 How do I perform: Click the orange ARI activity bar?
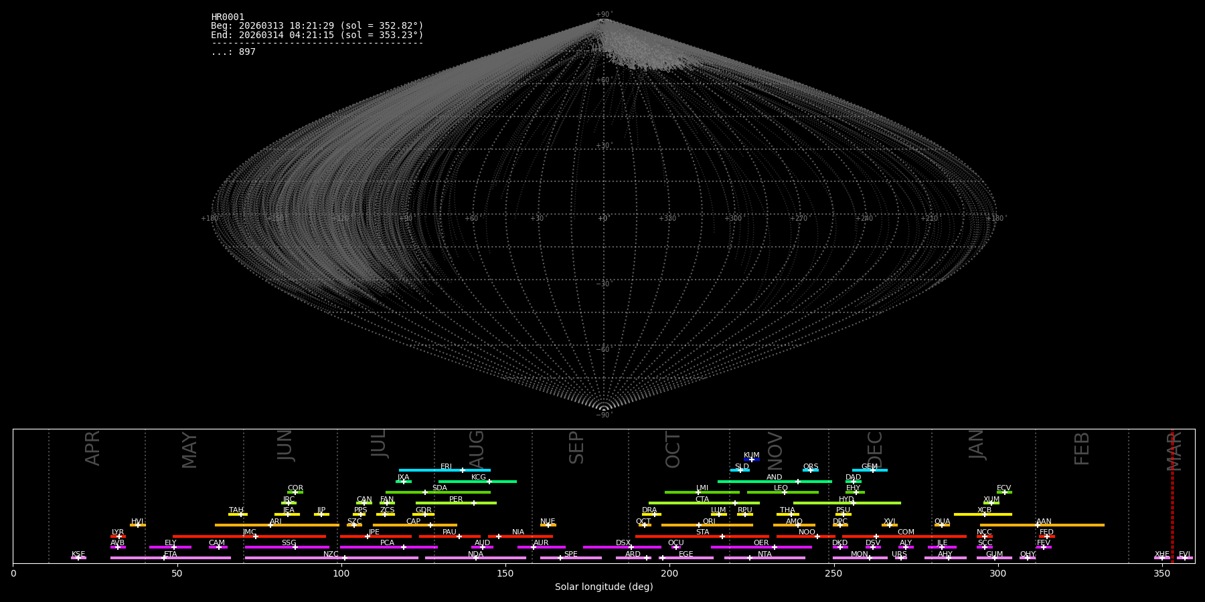coord(277,525)
